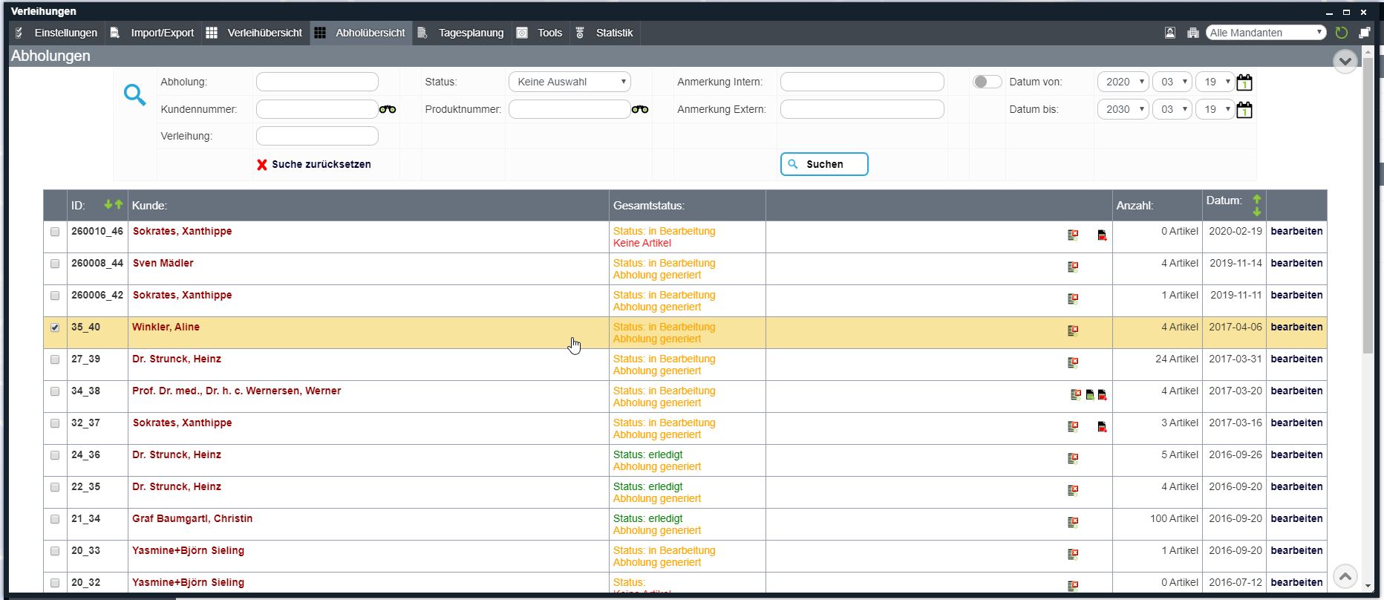
Task: Open the Alle Mandanten dropdown
Action: pos(1265,33)
